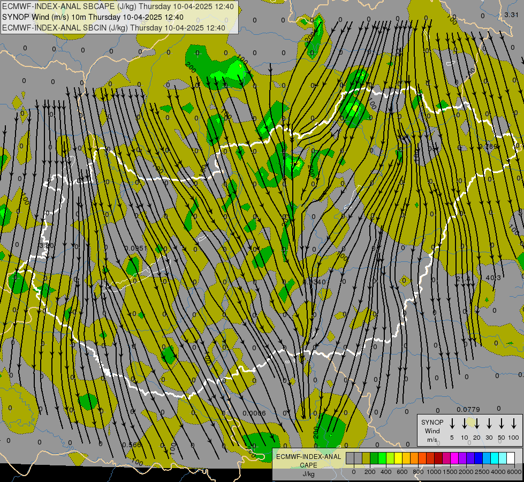Click the 100 m/s arrow in SYNOP Wind legend
This screenshot has height=482, width=524.
pos(514,424)
